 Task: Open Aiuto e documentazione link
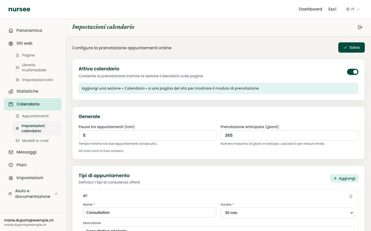click(33, 194)
